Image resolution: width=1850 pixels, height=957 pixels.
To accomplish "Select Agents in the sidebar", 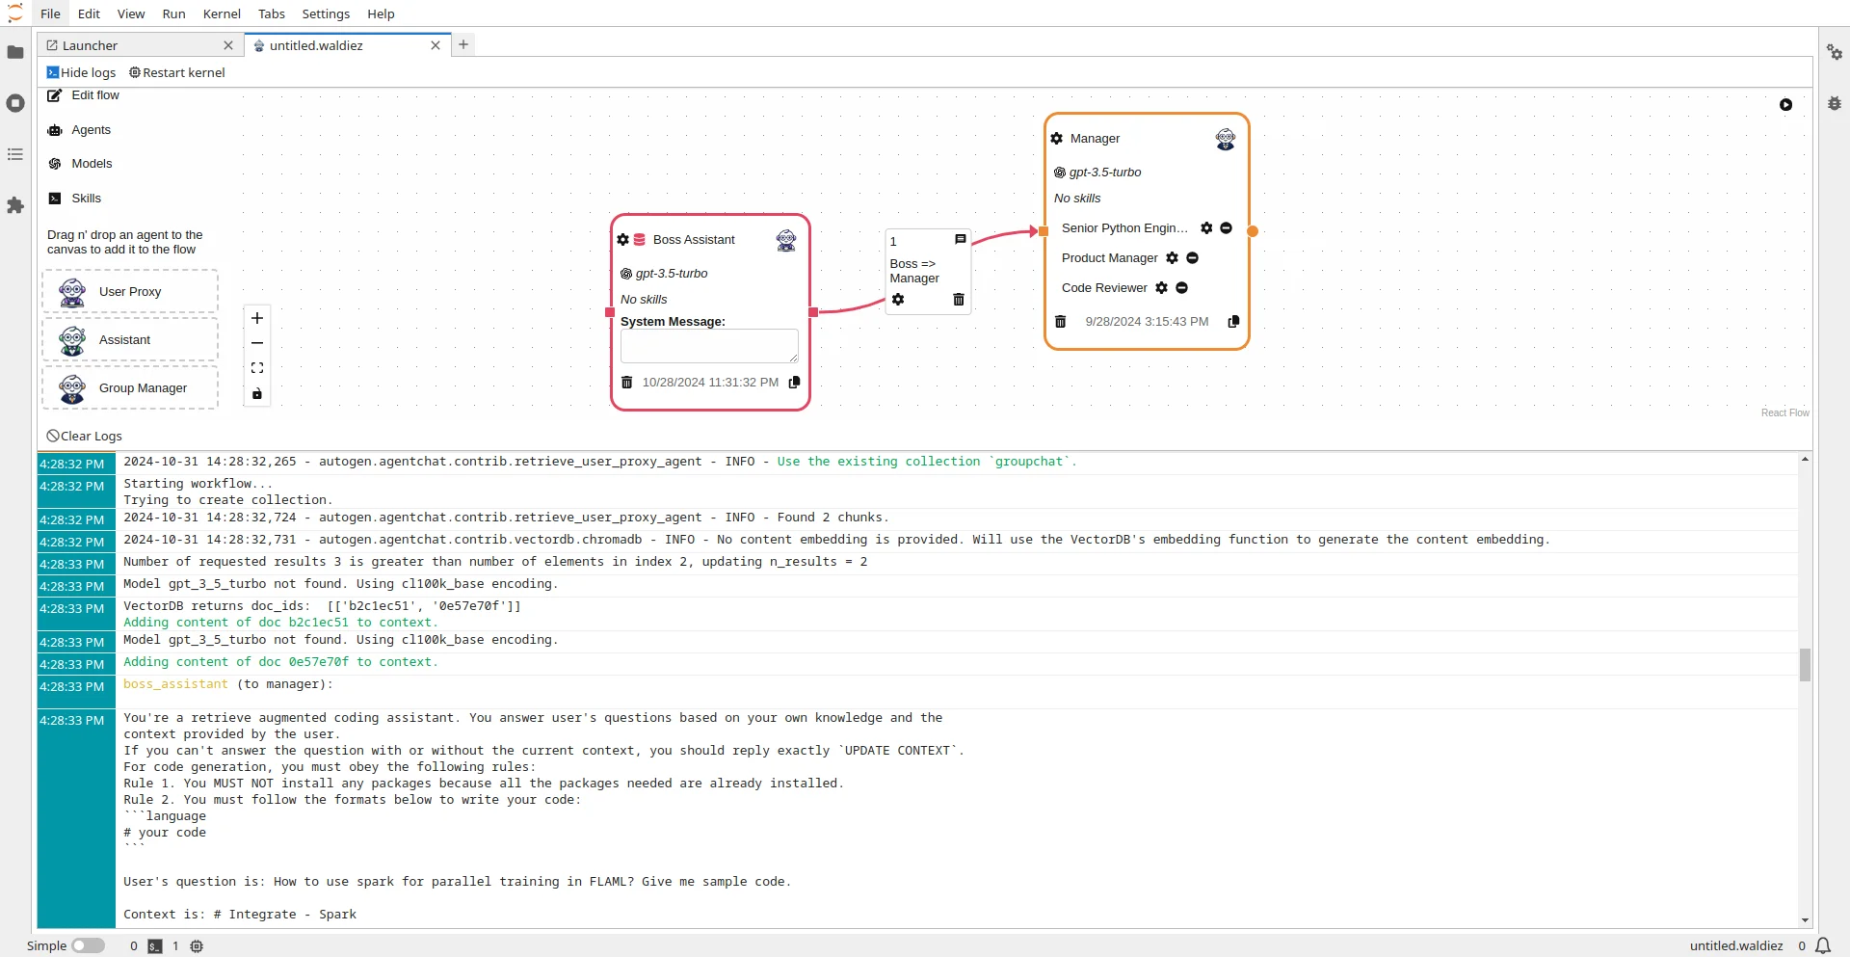I will click(80, 130).
